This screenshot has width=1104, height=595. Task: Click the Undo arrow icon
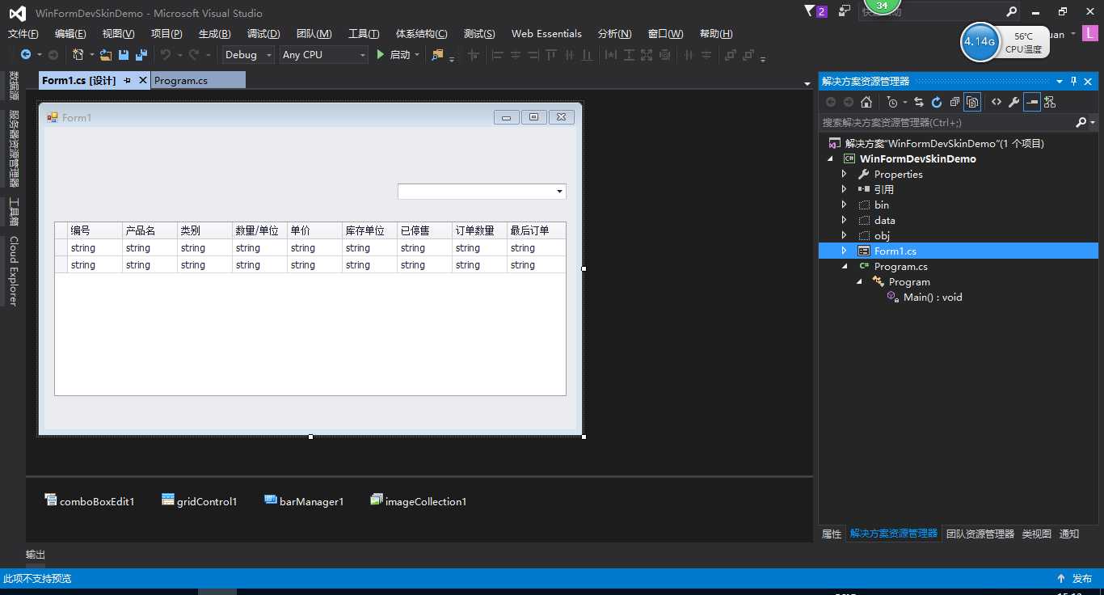tap(165, 54)
